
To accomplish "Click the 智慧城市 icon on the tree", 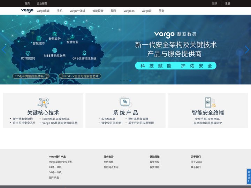I will pos(39,38).
